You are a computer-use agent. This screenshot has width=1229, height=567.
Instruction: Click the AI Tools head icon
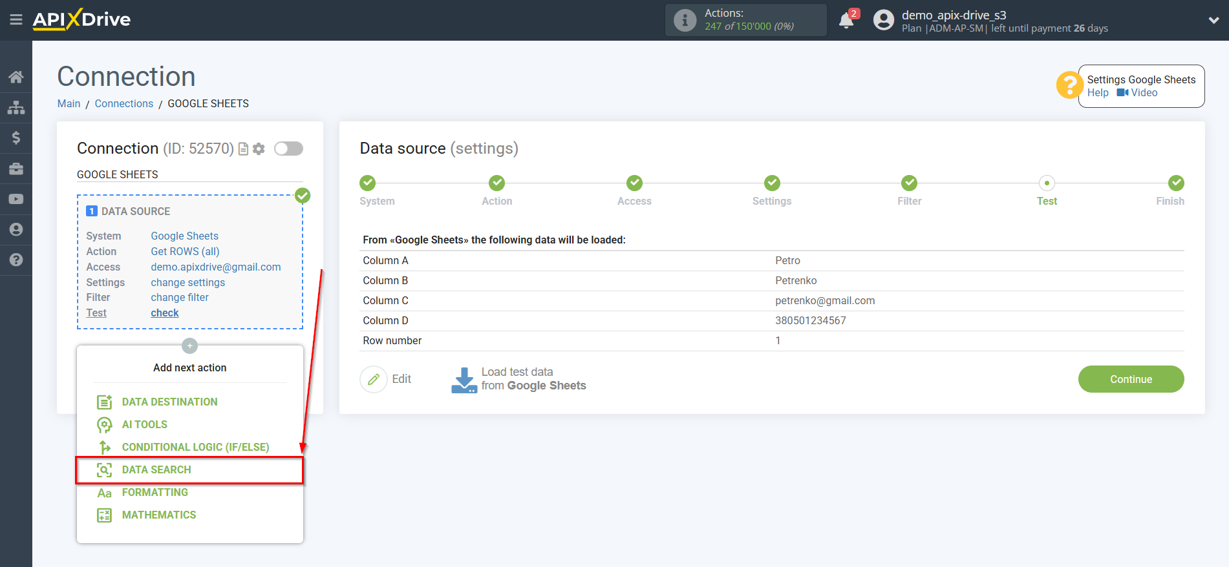coord(104,424)
